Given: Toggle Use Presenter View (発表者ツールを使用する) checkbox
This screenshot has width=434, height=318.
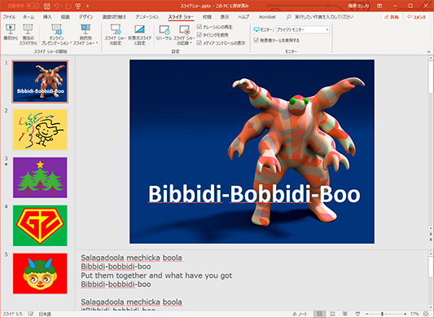Looking at the screenshot, I should [x=256, y=41].
